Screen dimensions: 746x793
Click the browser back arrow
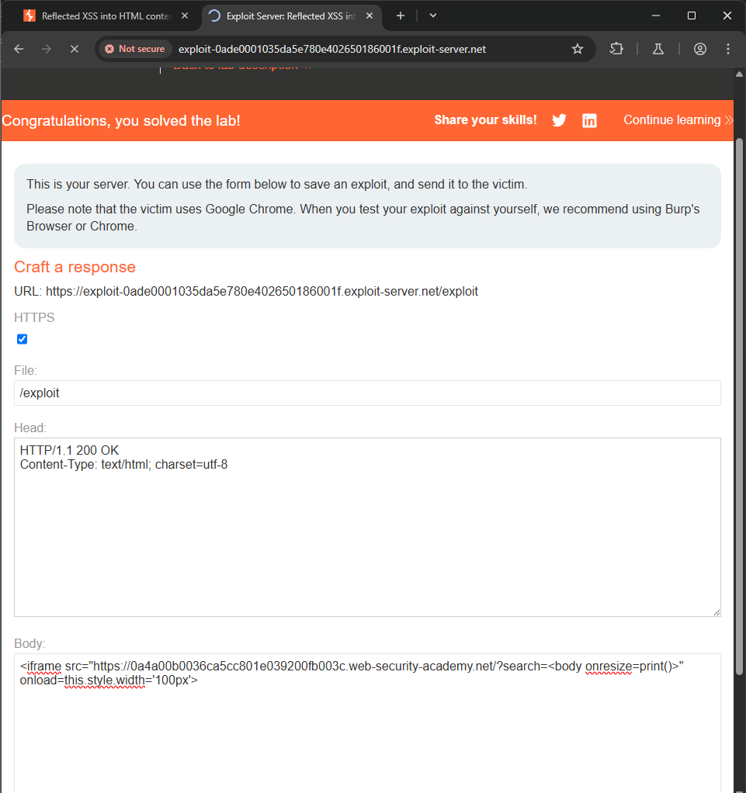point(19,49)
